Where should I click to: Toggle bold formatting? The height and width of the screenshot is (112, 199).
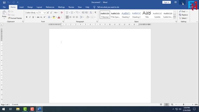pos(27,17)
